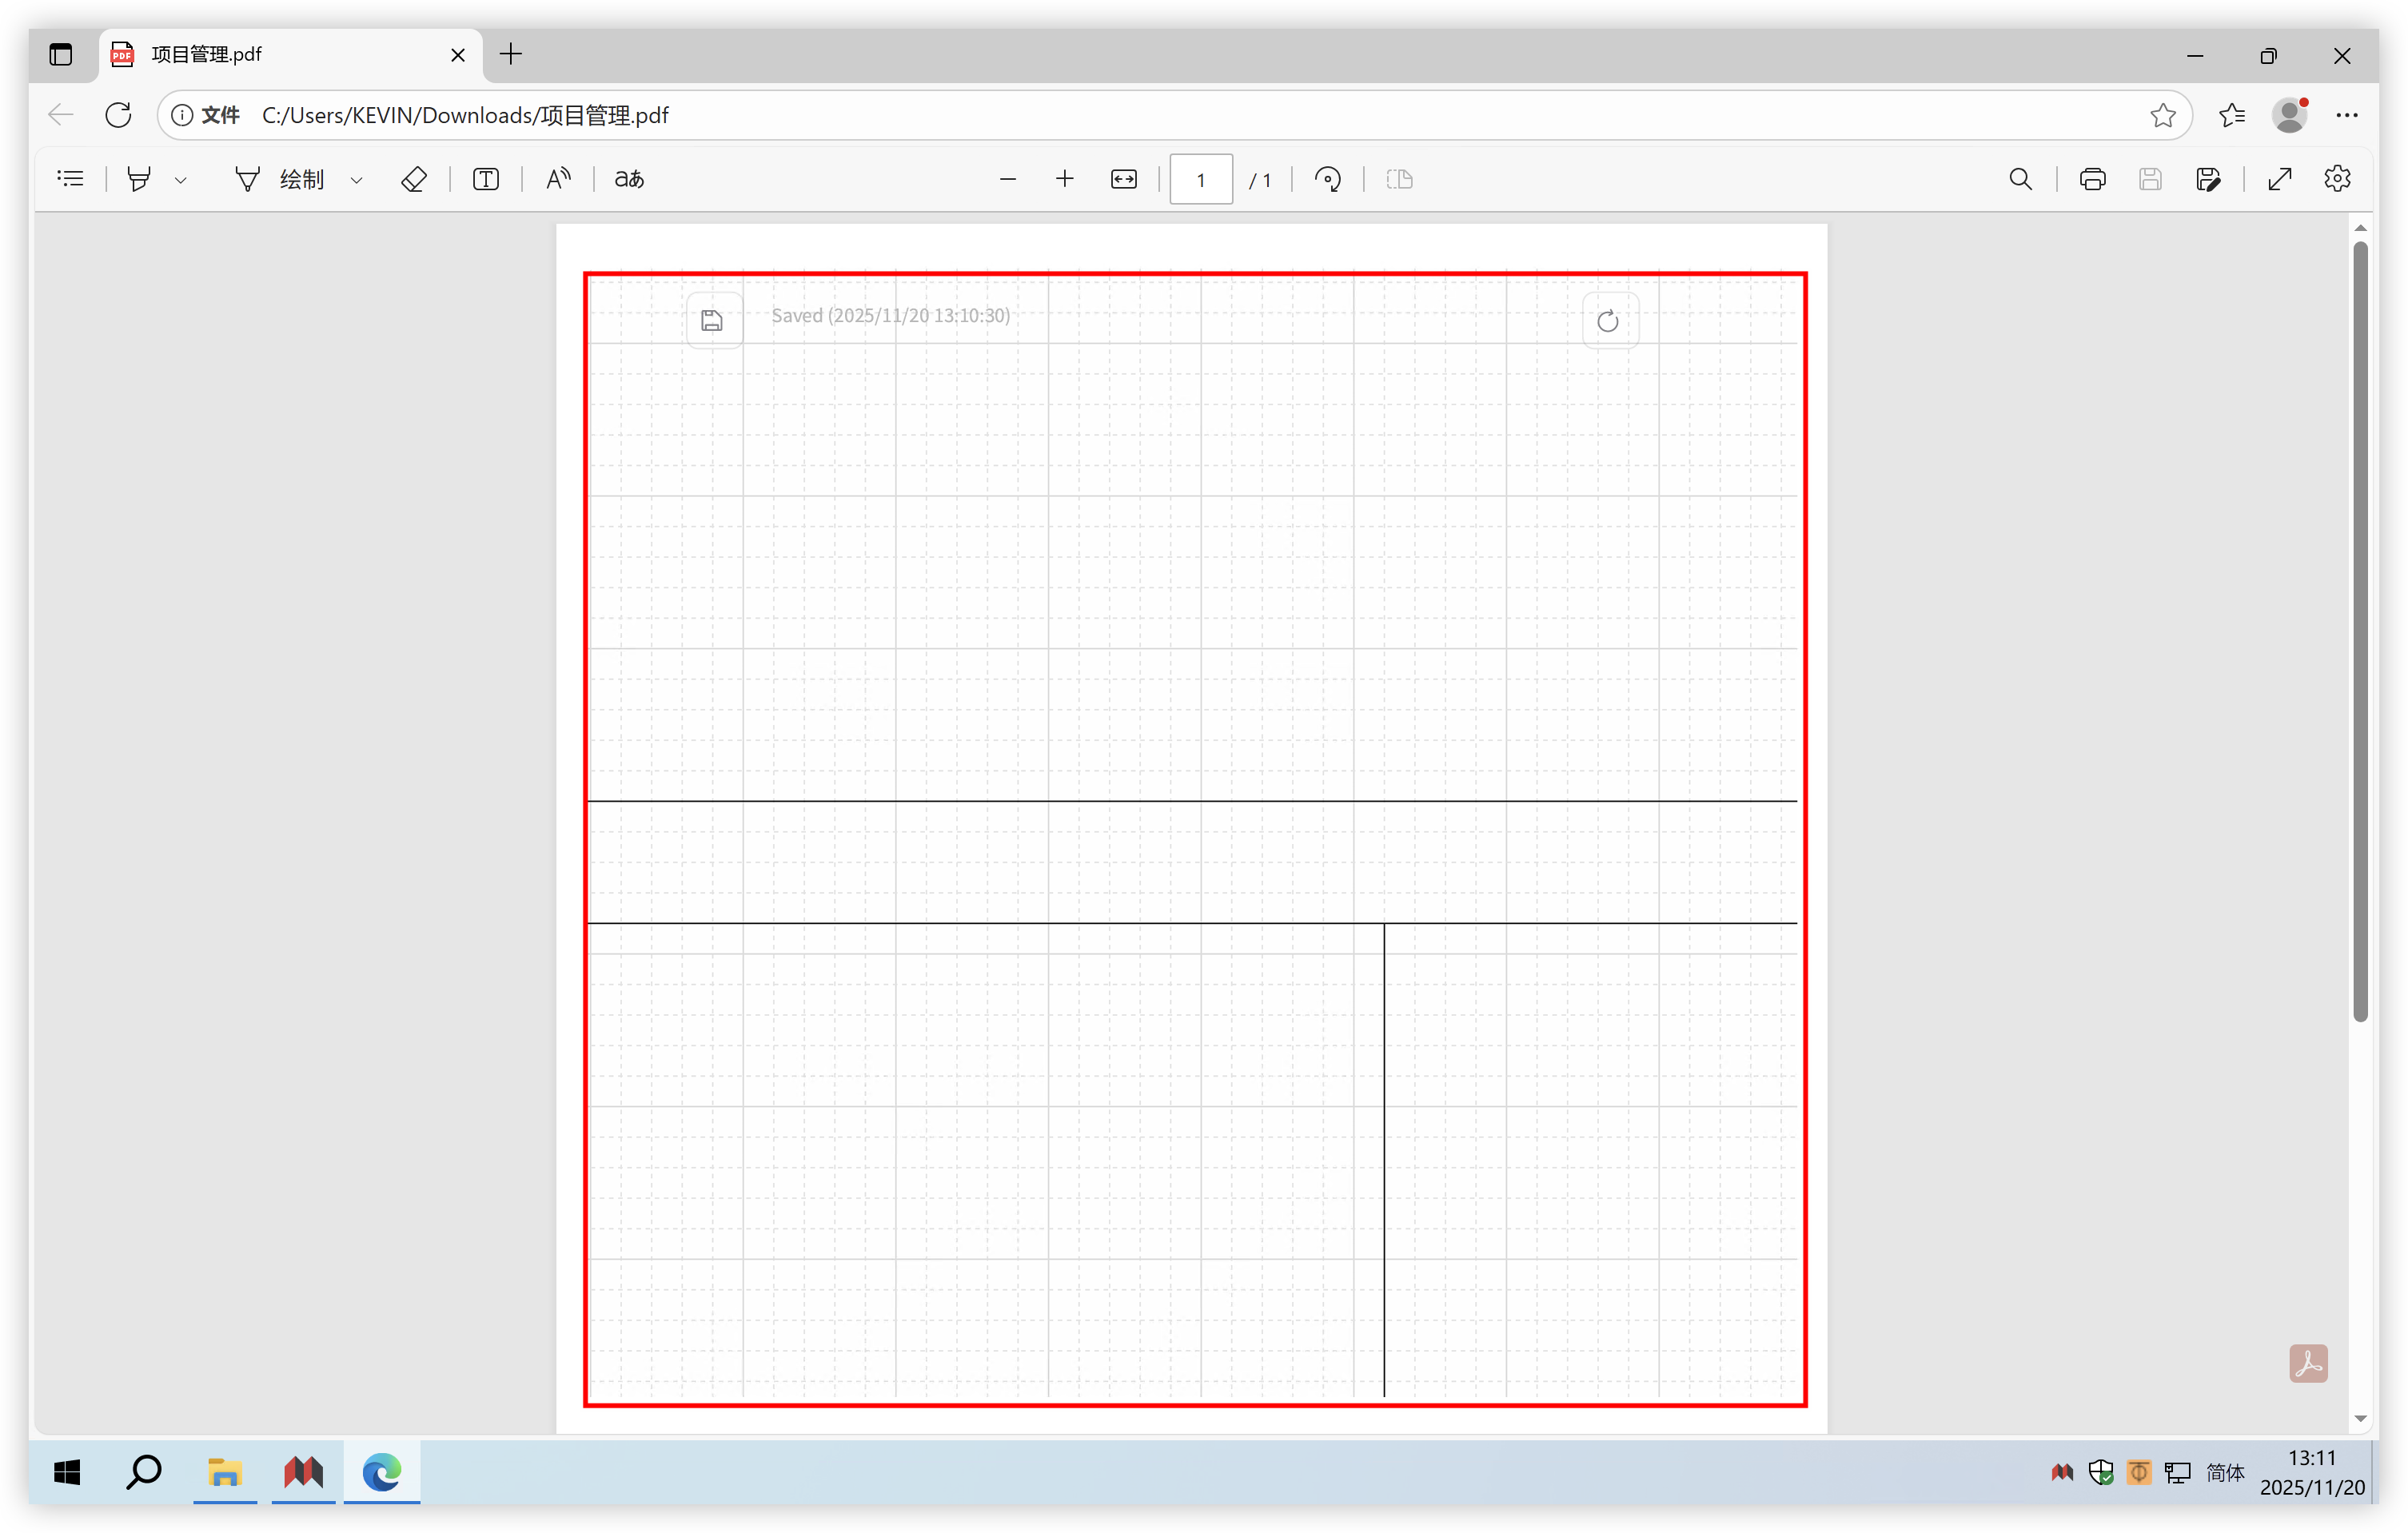
Task: Select the highlight tool
Action: click(139, 179)
